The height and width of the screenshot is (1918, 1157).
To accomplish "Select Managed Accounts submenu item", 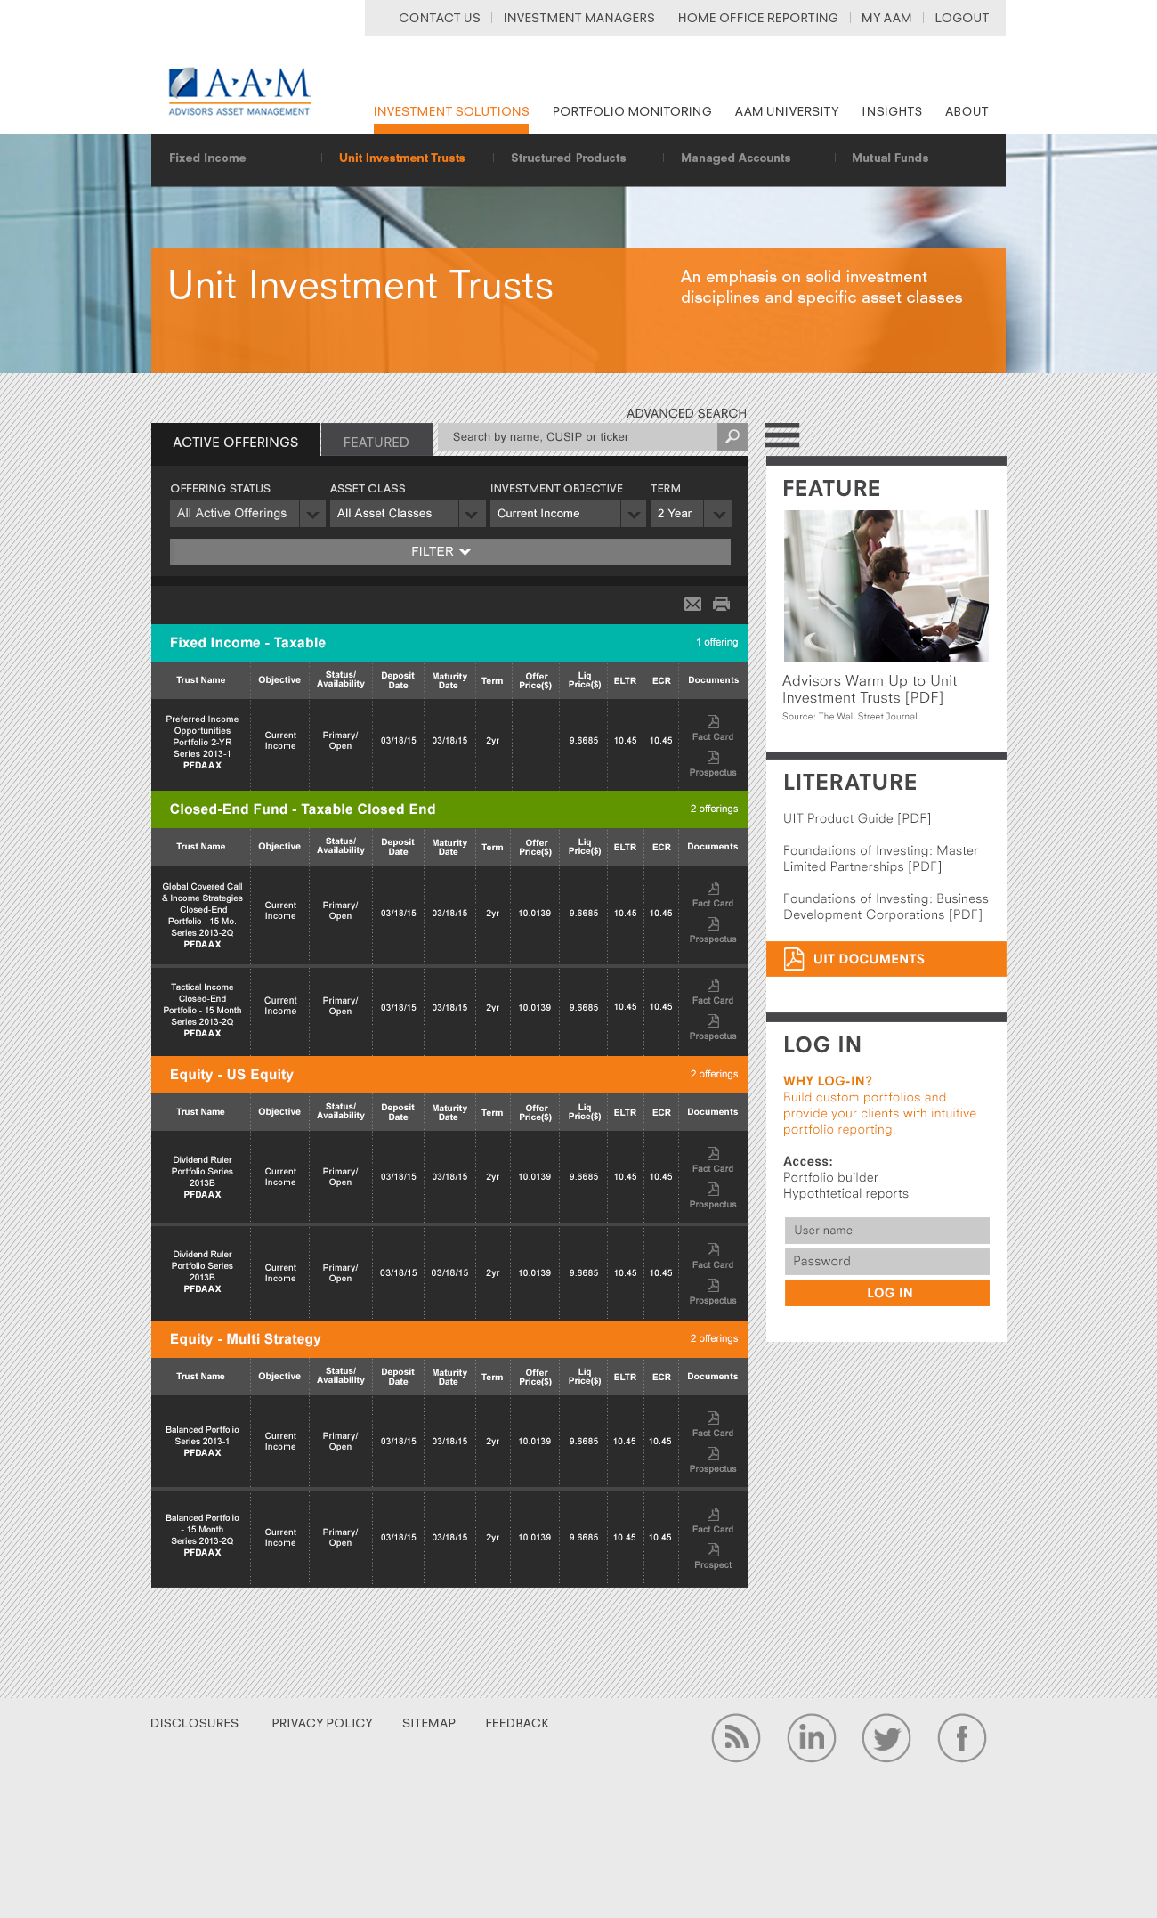I will (736, 158).
